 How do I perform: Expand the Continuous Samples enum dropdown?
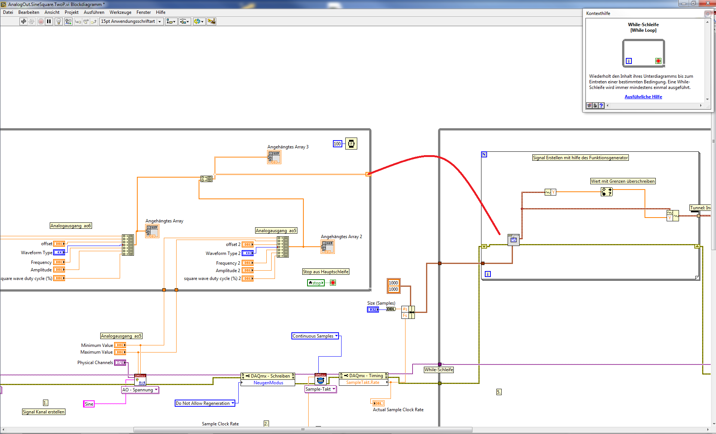pyautogui.click(x=315, y=336)
